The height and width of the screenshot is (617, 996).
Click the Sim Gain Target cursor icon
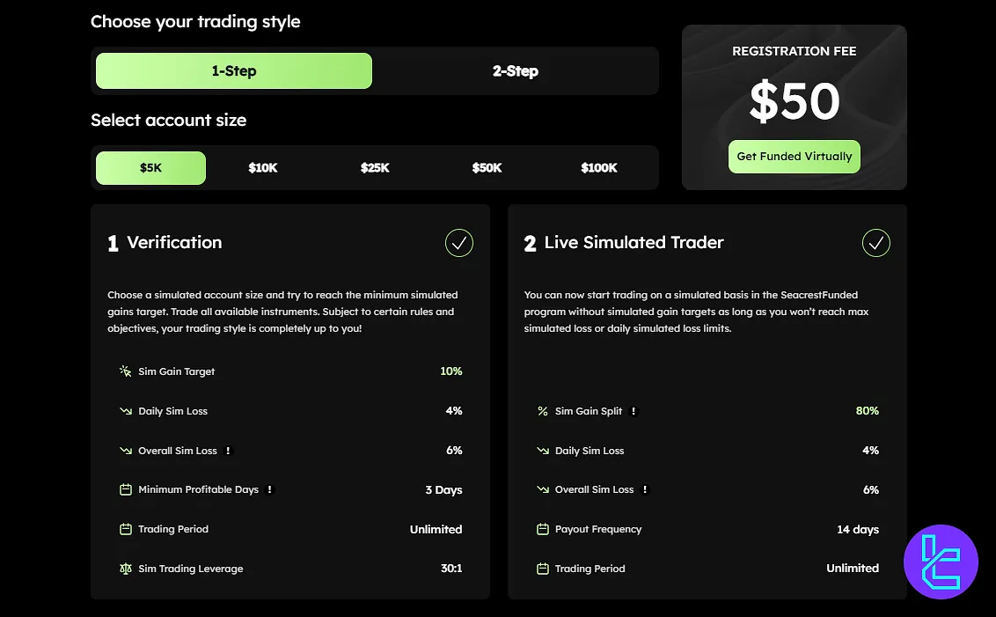click(x=125, y=371)
